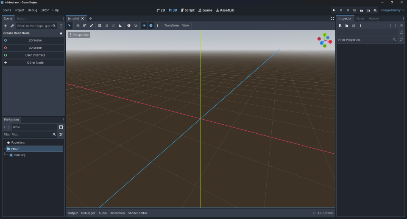Activate Scale Mode tool in 3D toolbar
The width and height of the screenshot is (407, 219).
[x=92, y=25]
